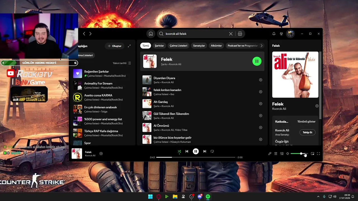Open the notifications bell
Screen dimensions: 358x201
274,34
